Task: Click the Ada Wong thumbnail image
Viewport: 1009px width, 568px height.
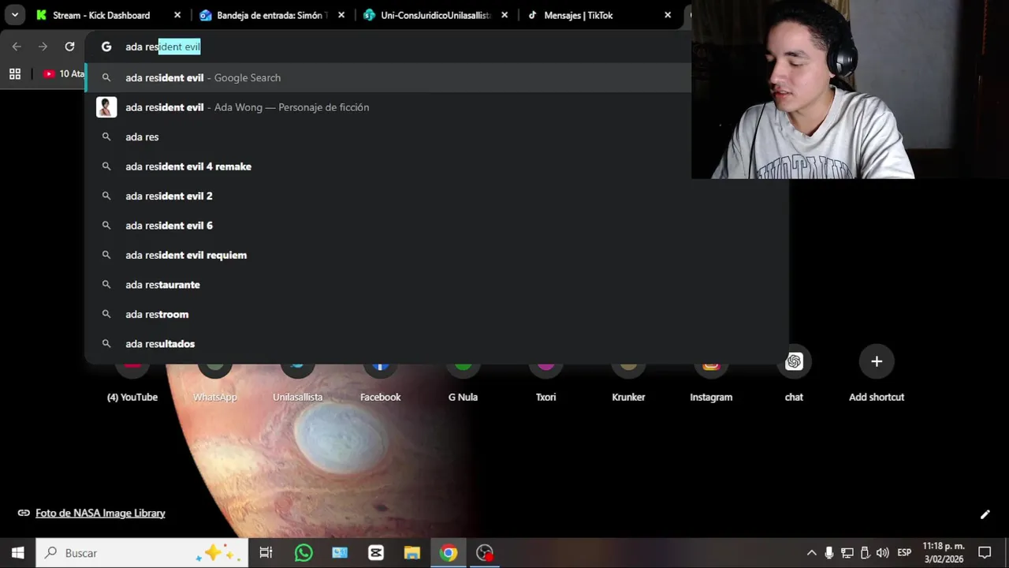Action: pyautogui.click(x=106, y=107)
